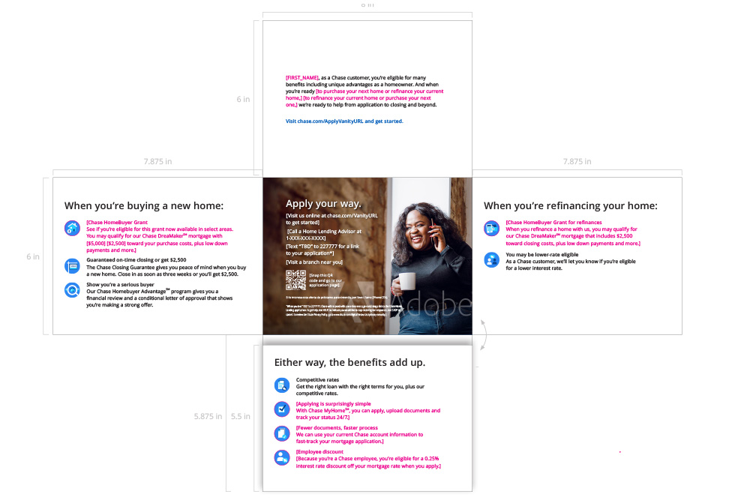
Task: Click the Applying is surprisingly simple checkmark icon
Action: click(x=282, y=409)
